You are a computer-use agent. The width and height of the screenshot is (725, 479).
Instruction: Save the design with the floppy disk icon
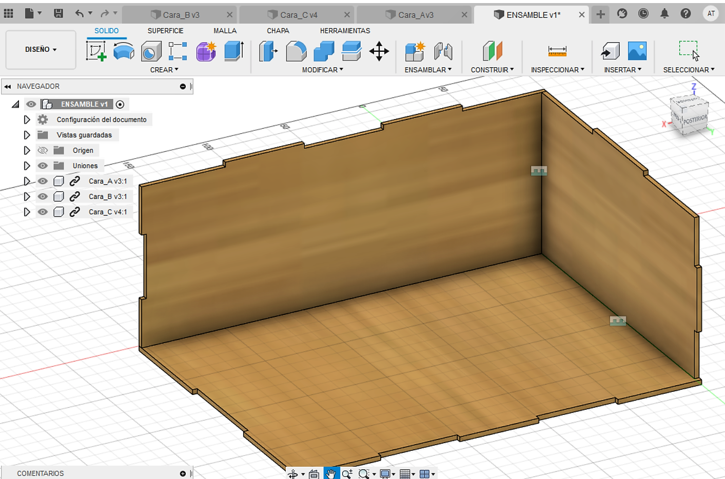pos(58,13)
